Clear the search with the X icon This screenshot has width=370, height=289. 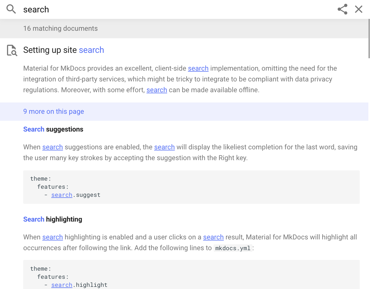(358, 9)
